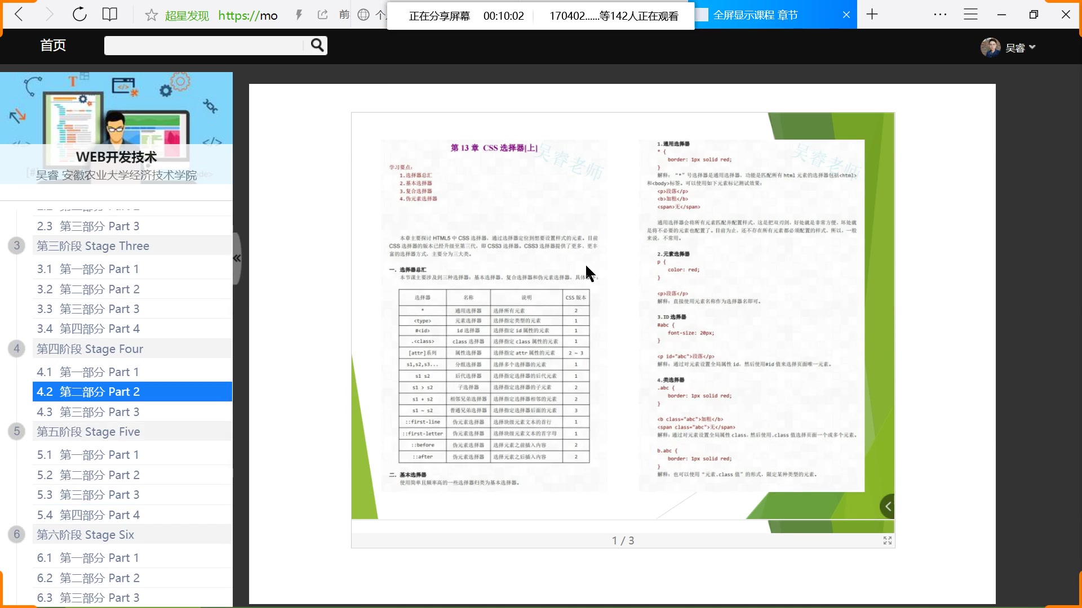Open user dropdown next to 吴睿
Image resolution: width=1082 pixels, height=608 pixels.
[1032, 47]
